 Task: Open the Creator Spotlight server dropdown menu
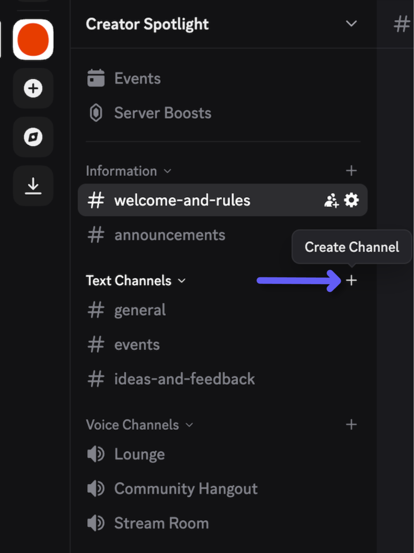pos(351,24)
